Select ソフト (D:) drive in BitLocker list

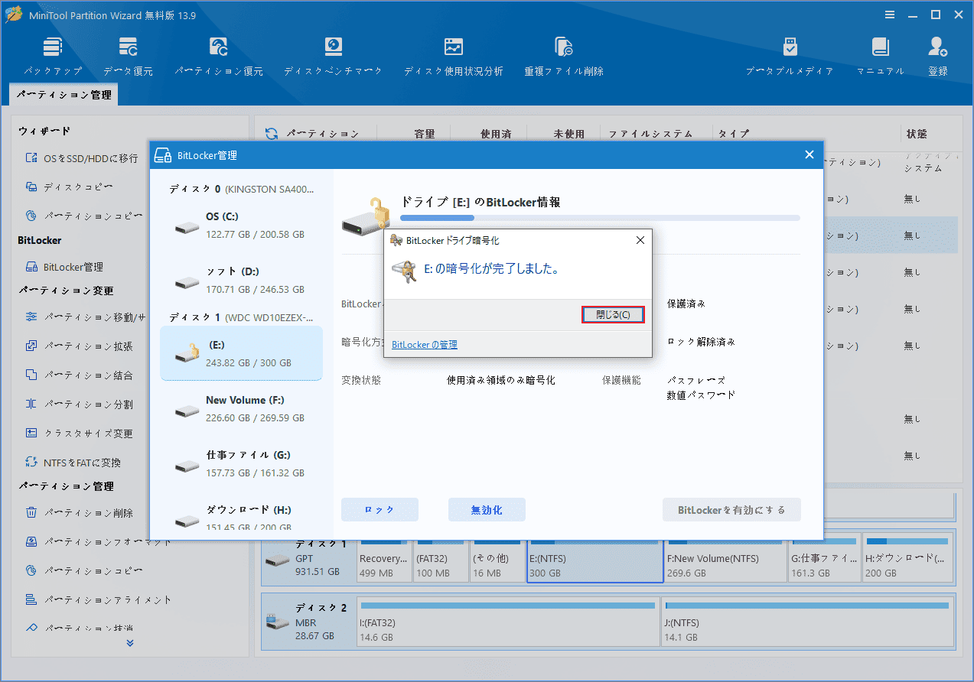[x=241, y=281]
